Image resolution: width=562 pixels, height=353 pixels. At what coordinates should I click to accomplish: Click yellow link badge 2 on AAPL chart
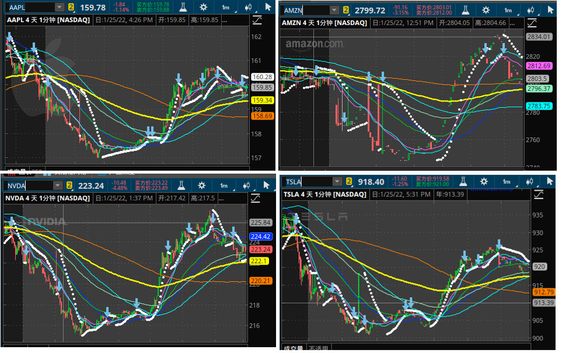(71, 7)
